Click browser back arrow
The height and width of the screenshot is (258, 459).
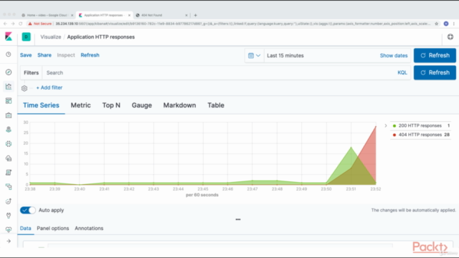click(5, 24)
